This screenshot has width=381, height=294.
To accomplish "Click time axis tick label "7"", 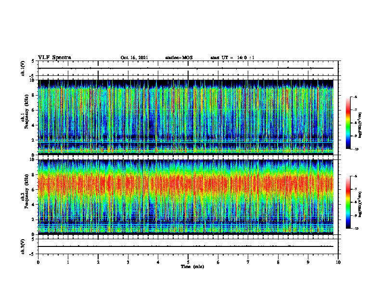I will tap(248, 262).
